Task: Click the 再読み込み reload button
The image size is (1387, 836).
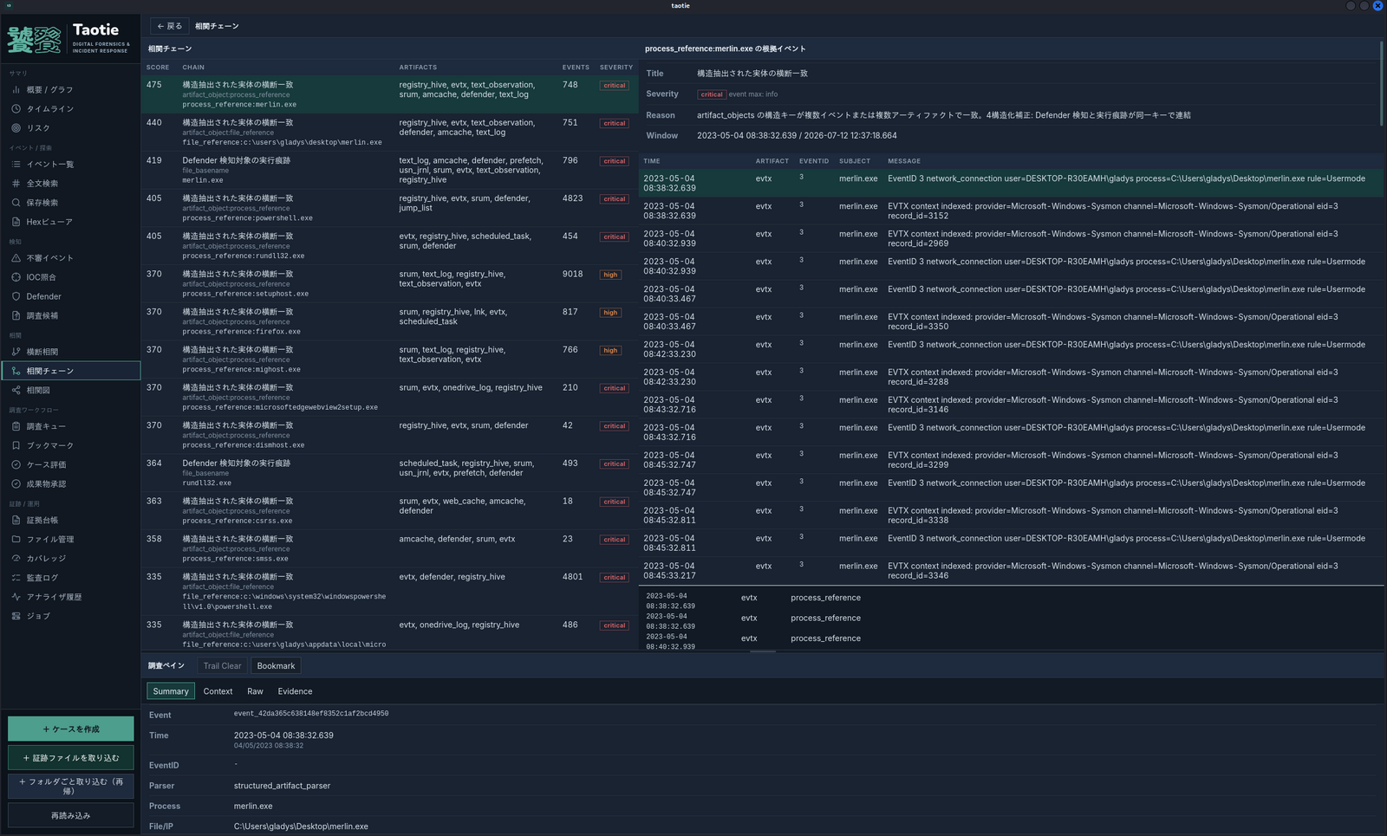Action: 71,815
